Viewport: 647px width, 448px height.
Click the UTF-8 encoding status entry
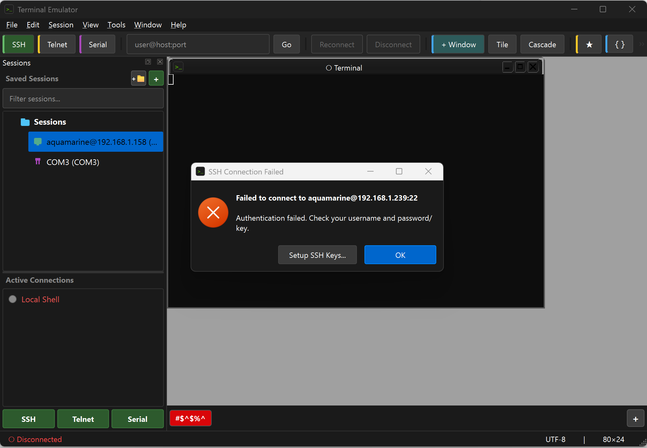click(x=555, y=439)
